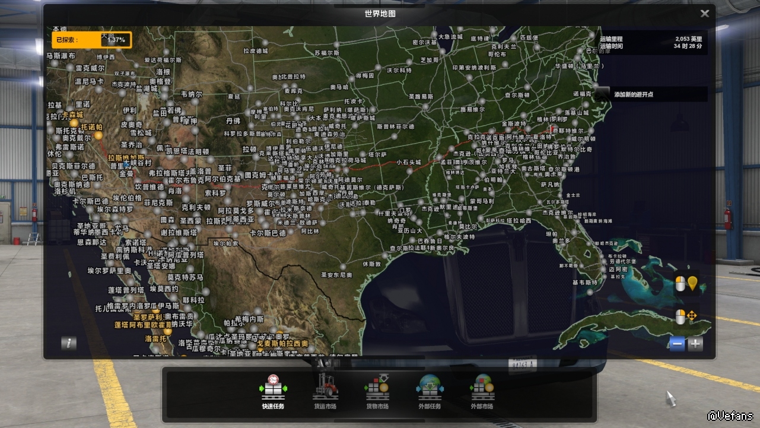Select the 埃尔帕索 city label

tap(226, 243)
